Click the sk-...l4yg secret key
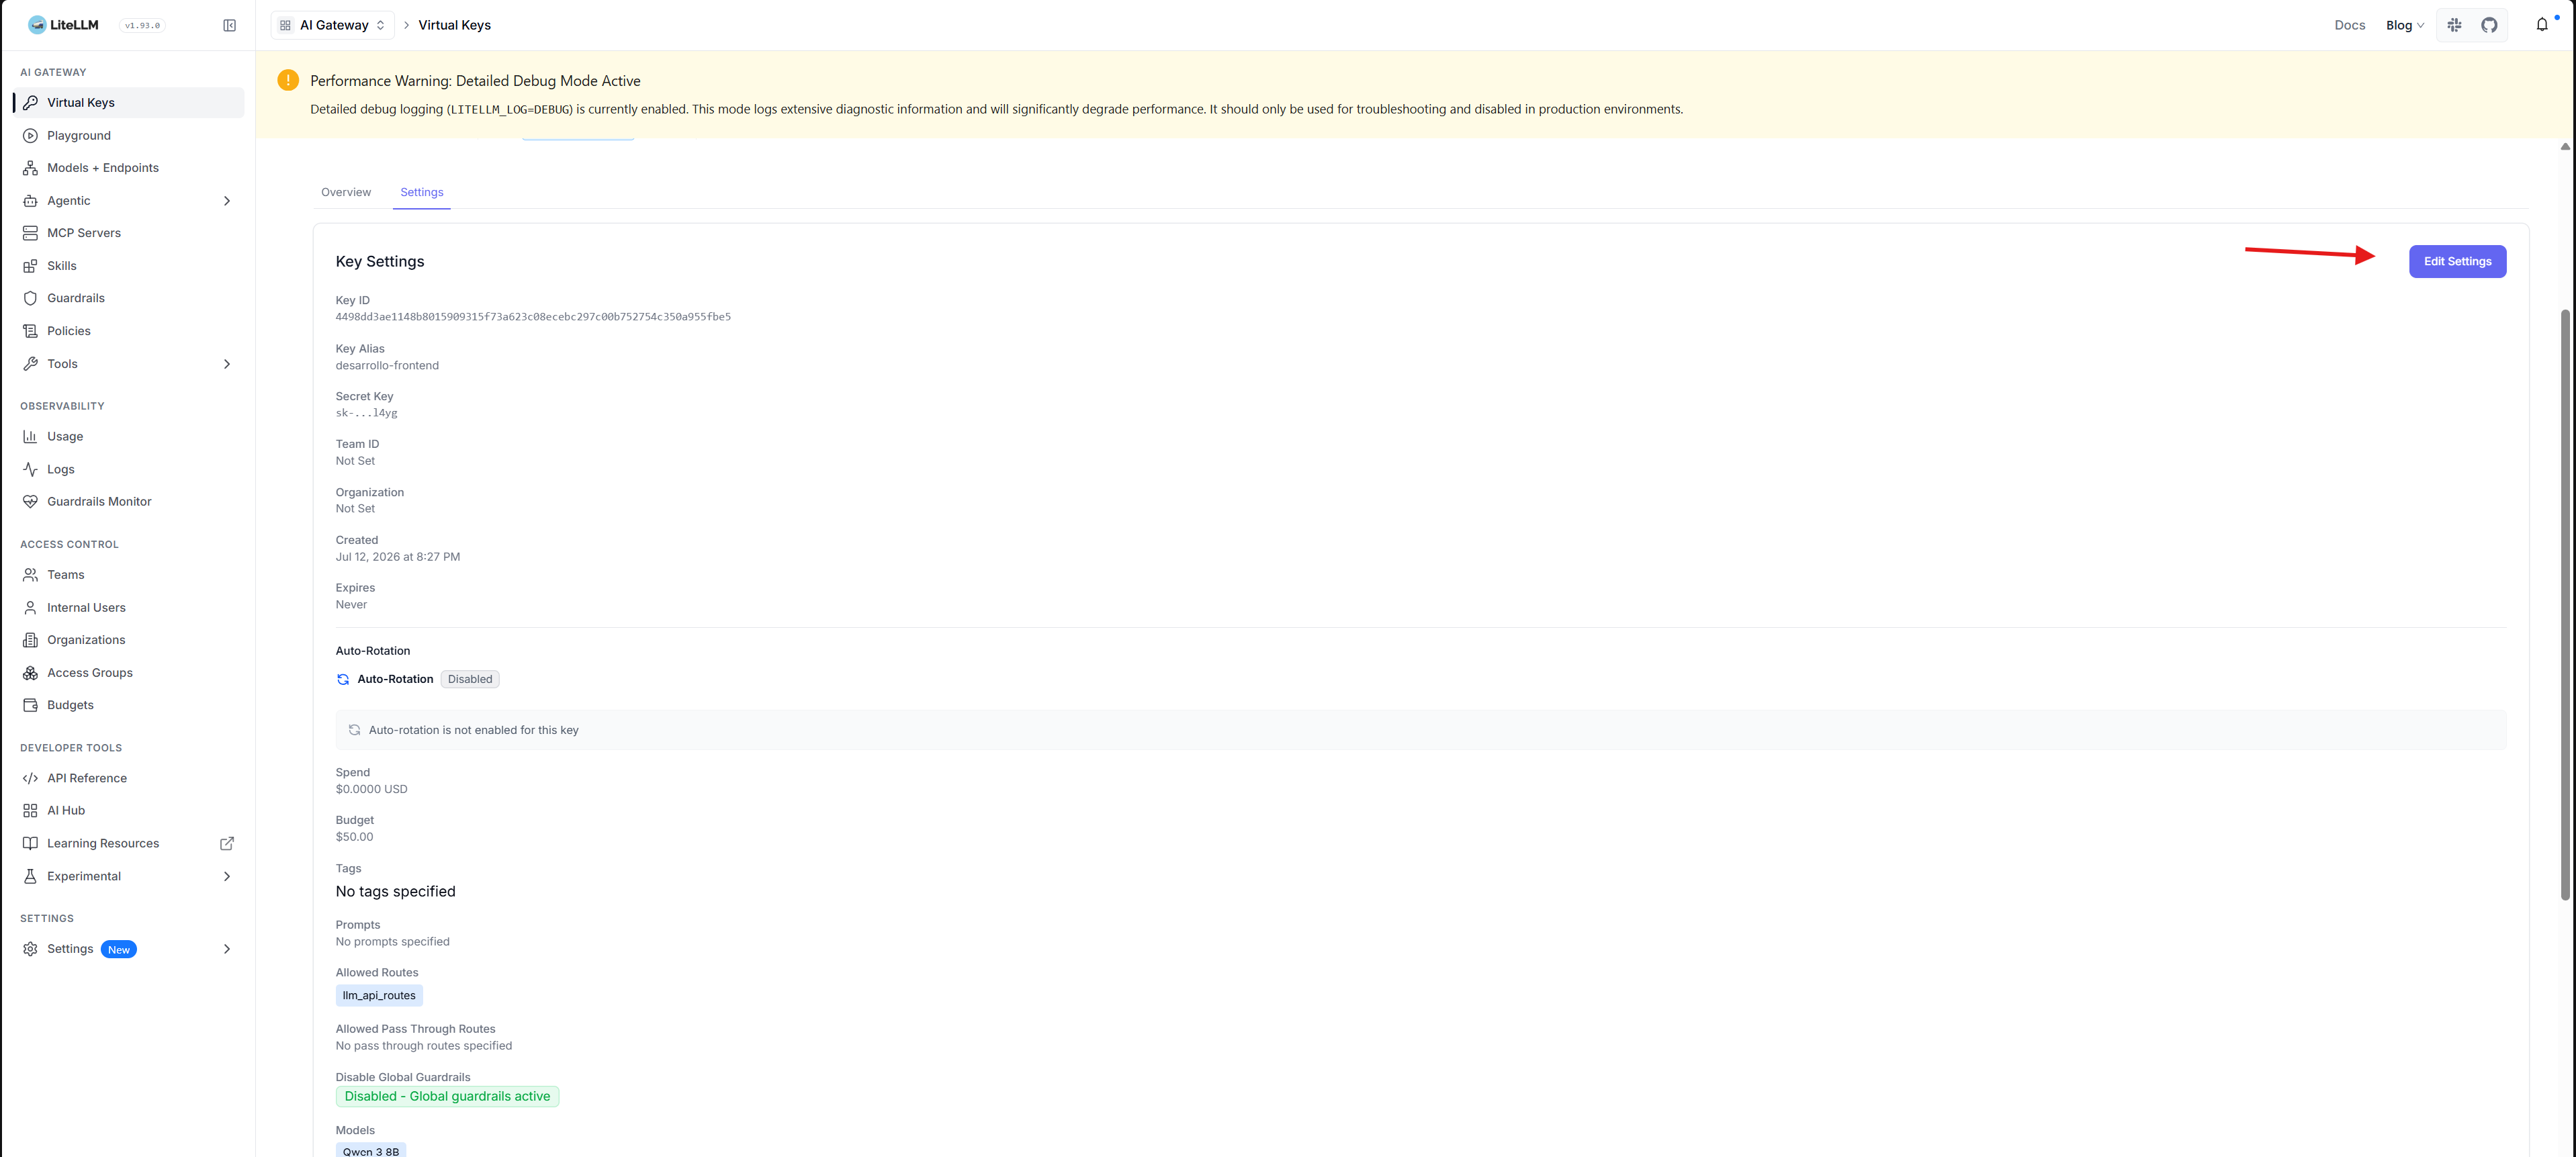 [366, 413]
